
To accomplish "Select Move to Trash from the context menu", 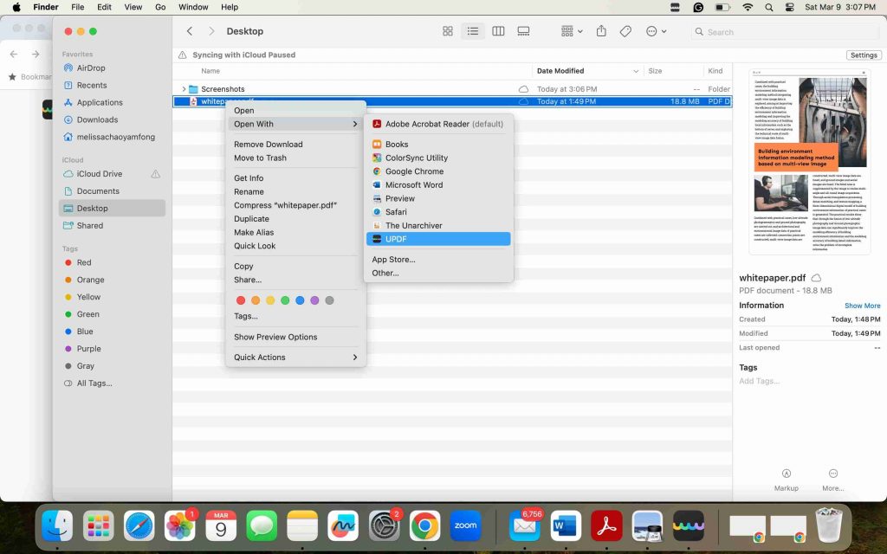I will coord(258,157).
